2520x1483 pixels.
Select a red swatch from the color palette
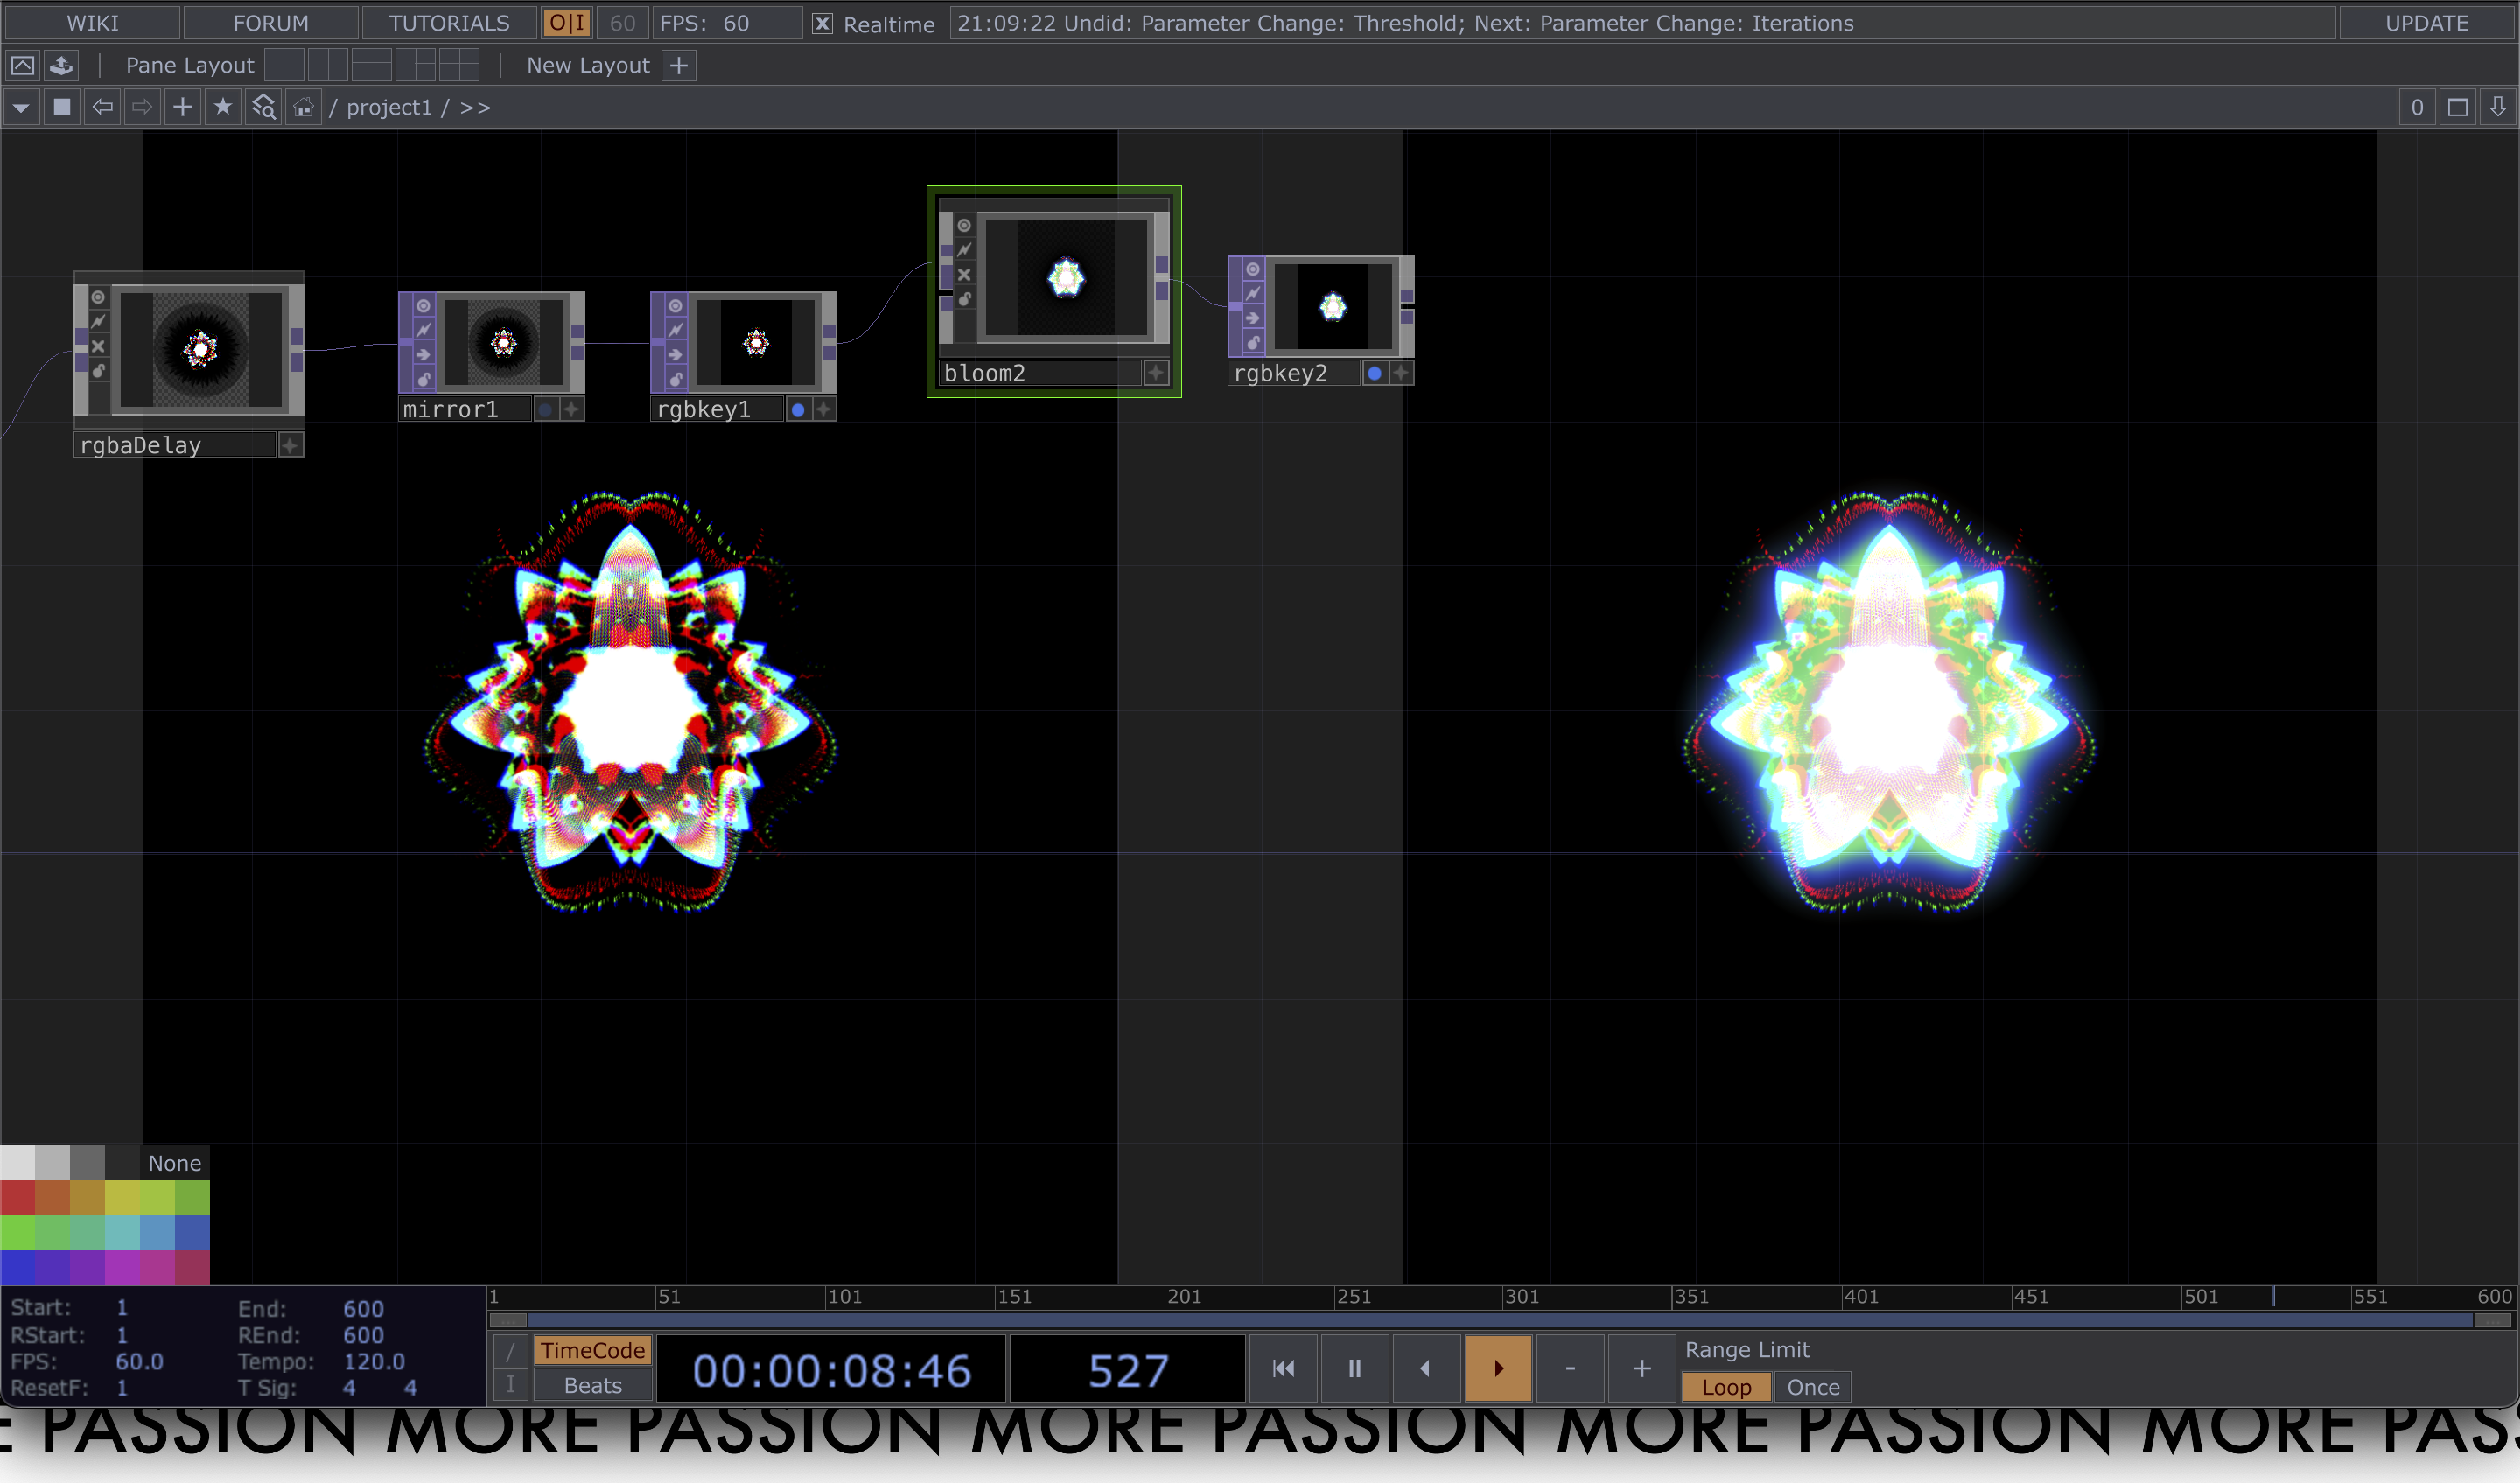click(x=17, y=1197)
